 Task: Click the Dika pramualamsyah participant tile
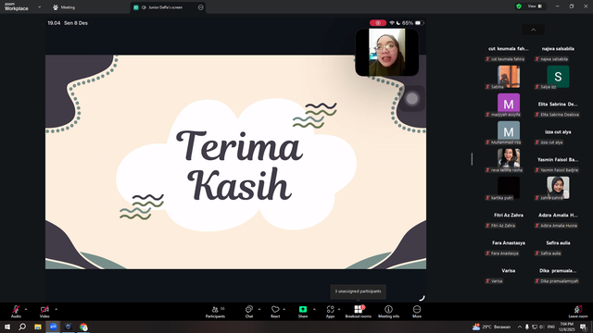(x=558, y=271)
